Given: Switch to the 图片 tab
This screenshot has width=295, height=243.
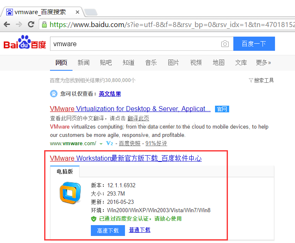Looking at the screenshot, I should click(173, 62).
